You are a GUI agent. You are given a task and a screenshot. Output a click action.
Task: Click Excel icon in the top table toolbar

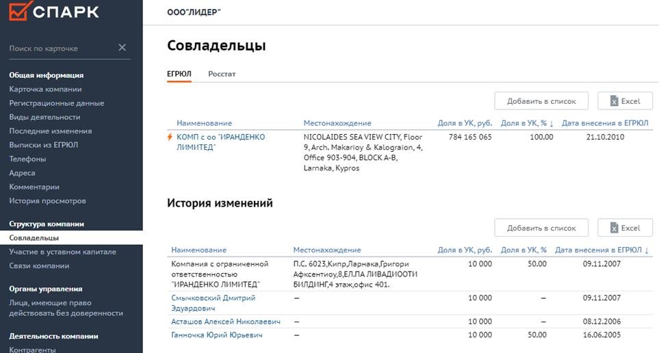pyautogui.click(x=614, y=101)
